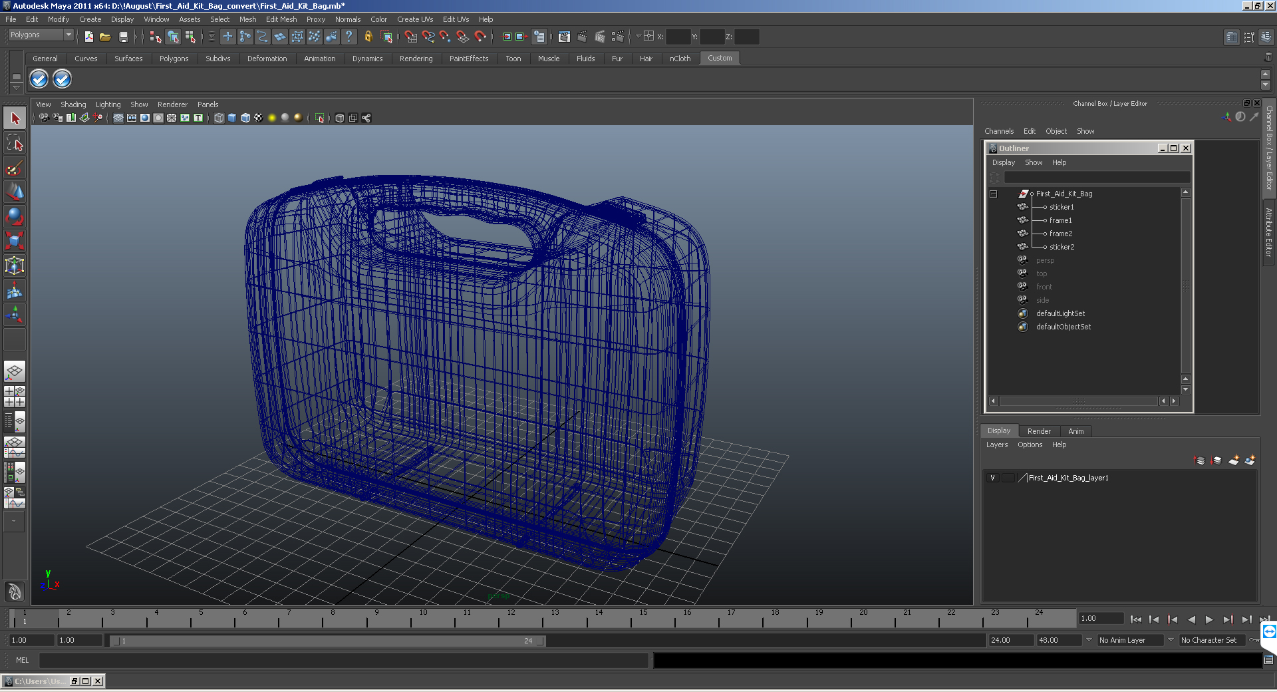
Task: Move selected layer up in list
Action: pyautogui.click(x=1200, y=460)
